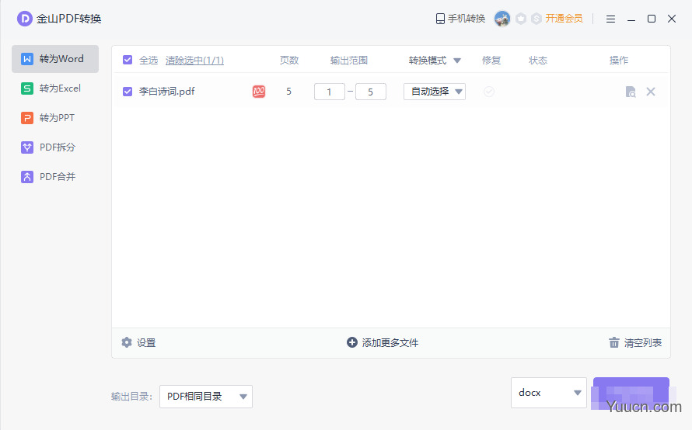The height and width of the screenshot is (430, 692).
Task: Click the gray hexagon badge icon
Action: pos(521,19)
